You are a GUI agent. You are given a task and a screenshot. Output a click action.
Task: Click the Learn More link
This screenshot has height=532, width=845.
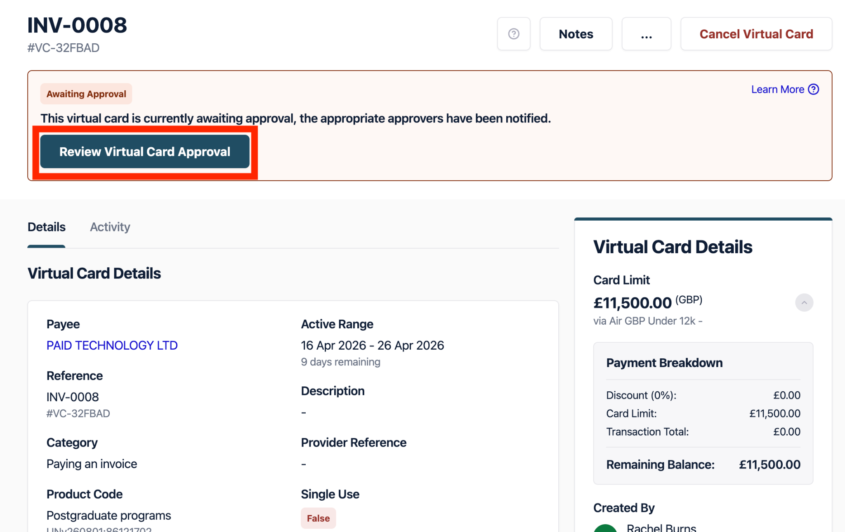click(777, 89)
